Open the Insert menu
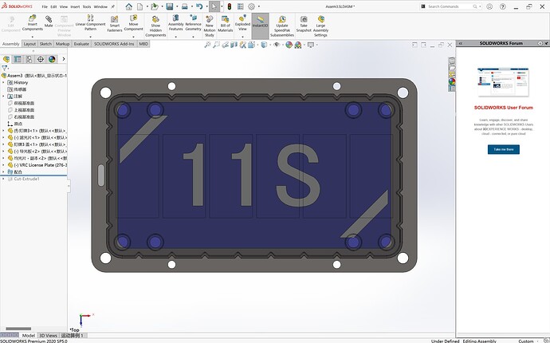This screenshot has height=343, width=550. click(x=75, y=6)
